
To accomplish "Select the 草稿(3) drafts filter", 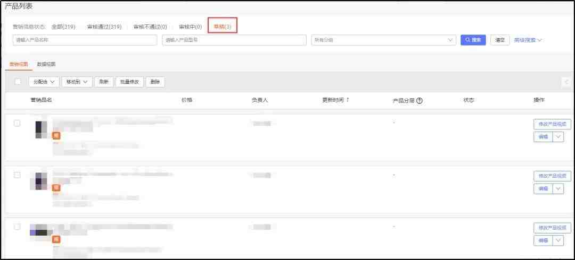I will 223,27.
